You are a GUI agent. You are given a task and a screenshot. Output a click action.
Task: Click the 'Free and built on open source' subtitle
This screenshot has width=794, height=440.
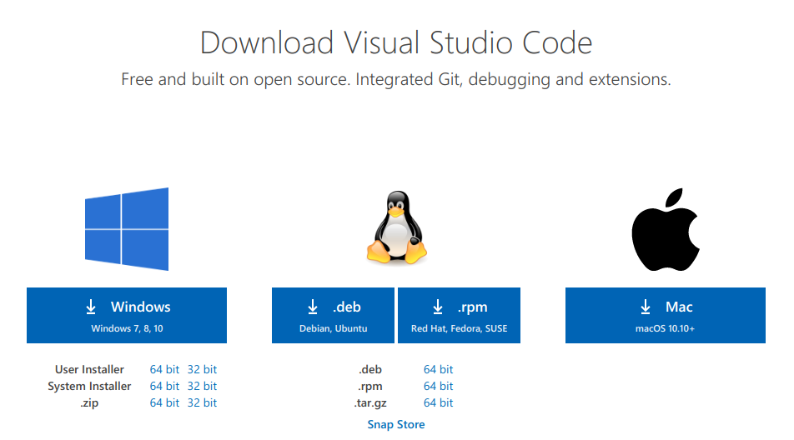pyautogui.click(x=396, y=80)
